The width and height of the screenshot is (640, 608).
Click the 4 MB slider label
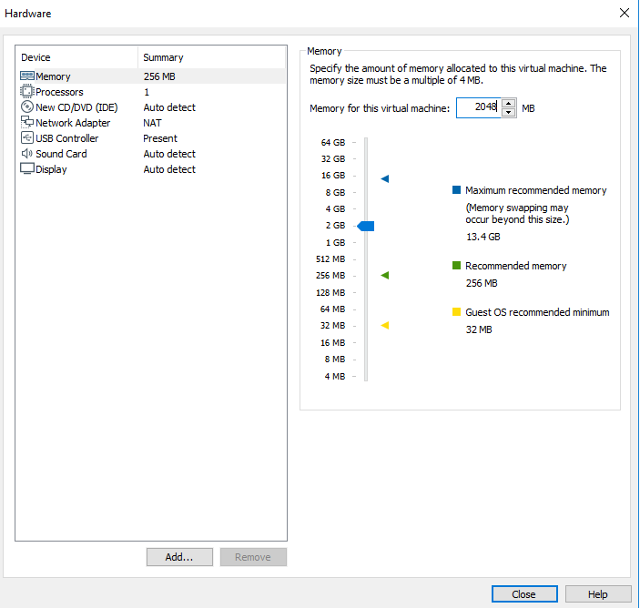click(x=335, y=376)
